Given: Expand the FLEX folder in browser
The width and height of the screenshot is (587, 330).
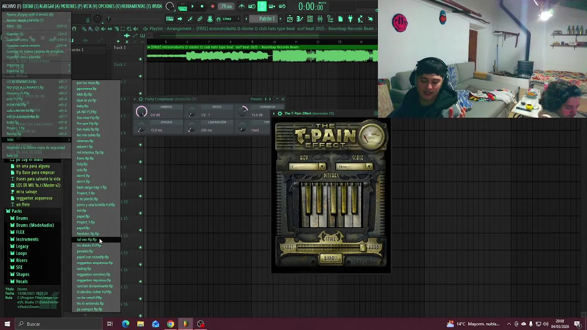Looking at the screenshot, I should click(x=20, y=232).
